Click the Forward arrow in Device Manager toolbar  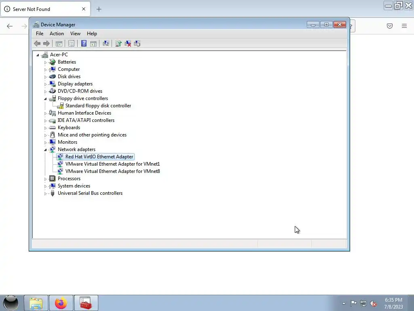tap(46, 44)
